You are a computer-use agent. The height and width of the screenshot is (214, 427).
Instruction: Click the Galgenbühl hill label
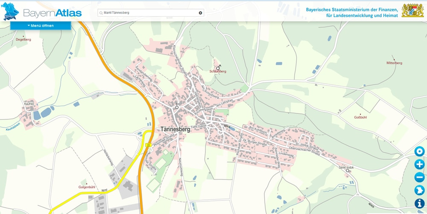[87, 187]
